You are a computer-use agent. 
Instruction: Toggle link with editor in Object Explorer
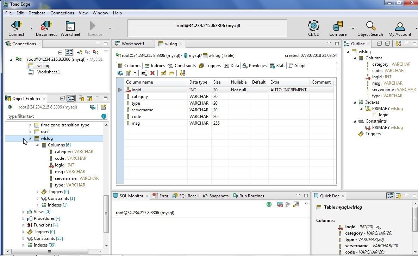tap(71, 98)
